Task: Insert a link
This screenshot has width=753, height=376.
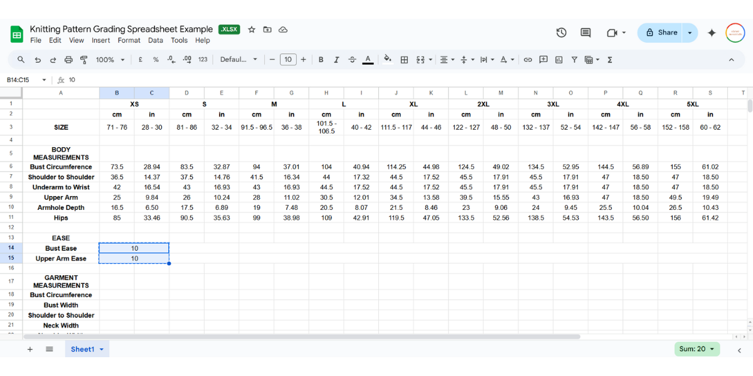Action: (x=528, y=60)
